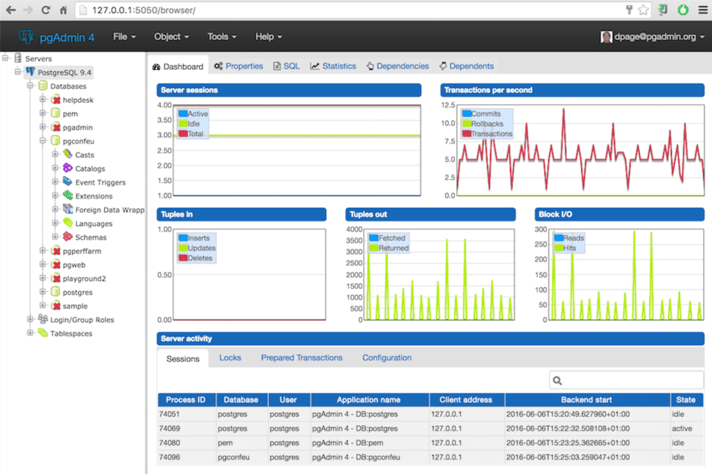Collapse the pgconfeu database node

point(43,140)
